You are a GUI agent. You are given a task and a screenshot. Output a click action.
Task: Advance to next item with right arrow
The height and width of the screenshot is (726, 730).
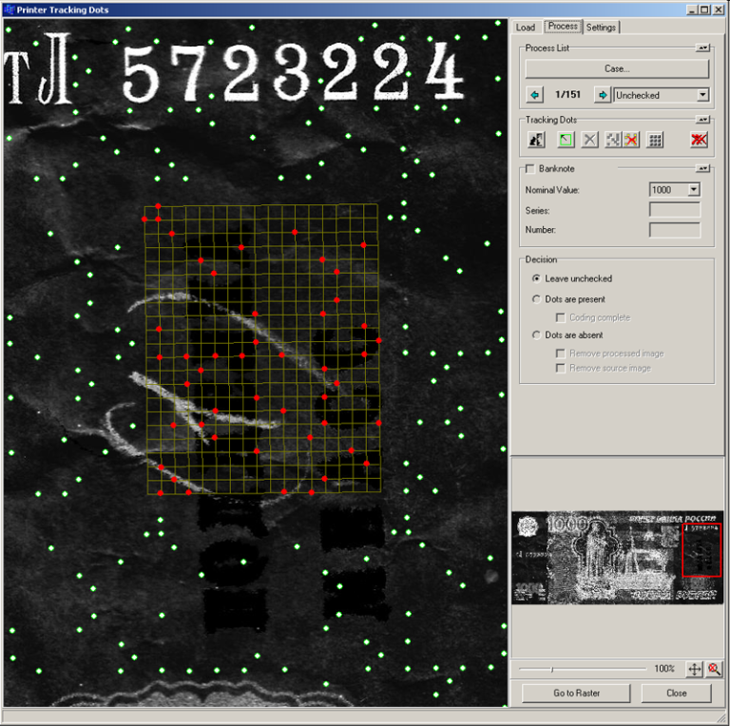pos(602,95)
